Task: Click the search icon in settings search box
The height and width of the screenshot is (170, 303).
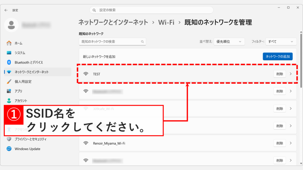Action: click(94, 10)
